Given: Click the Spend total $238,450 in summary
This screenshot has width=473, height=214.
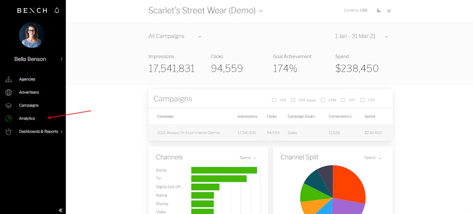Looking at the screenshot, I should point(357,69).
